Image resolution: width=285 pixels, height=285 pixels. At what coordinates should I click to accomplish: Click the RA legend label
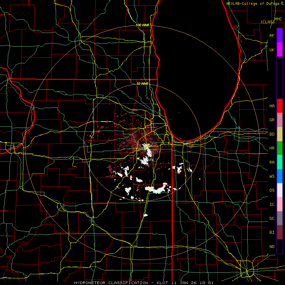272,162
